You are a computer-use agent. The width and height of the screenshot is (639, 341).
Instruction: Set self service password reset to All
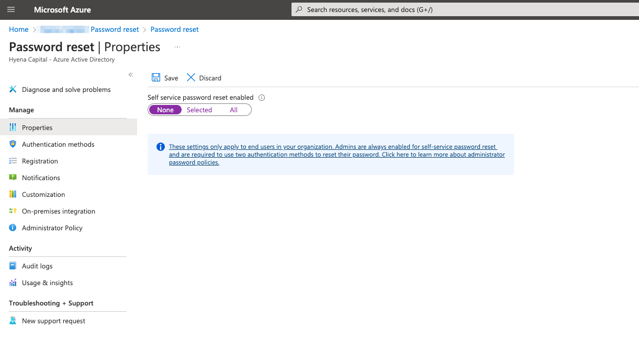[233, 110]
